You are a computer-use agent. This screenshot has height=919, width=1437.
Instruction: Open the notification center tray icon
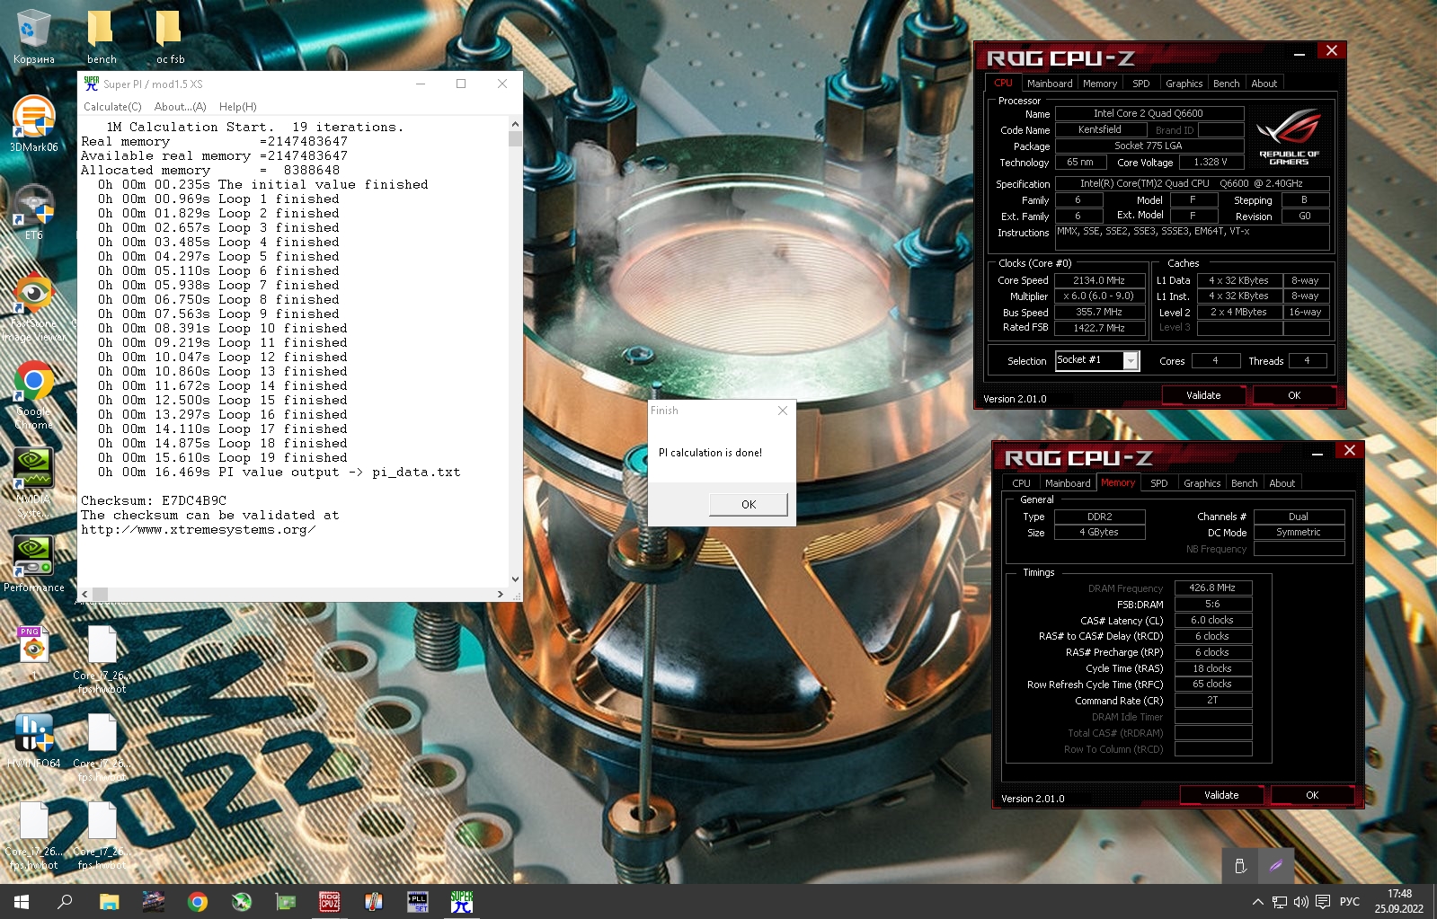(1322, 902)
